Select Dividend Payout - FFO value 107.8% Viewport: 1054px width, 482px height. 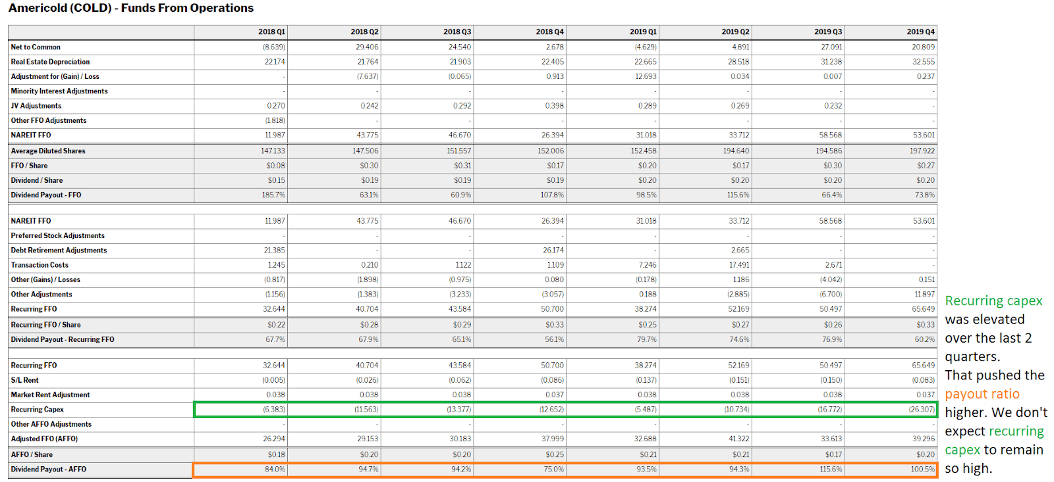click(552, 195)
